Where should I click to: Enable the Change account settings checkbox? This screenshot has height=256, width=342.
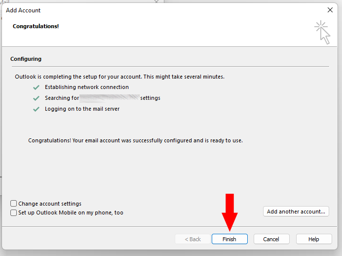[x=14, y=204]
